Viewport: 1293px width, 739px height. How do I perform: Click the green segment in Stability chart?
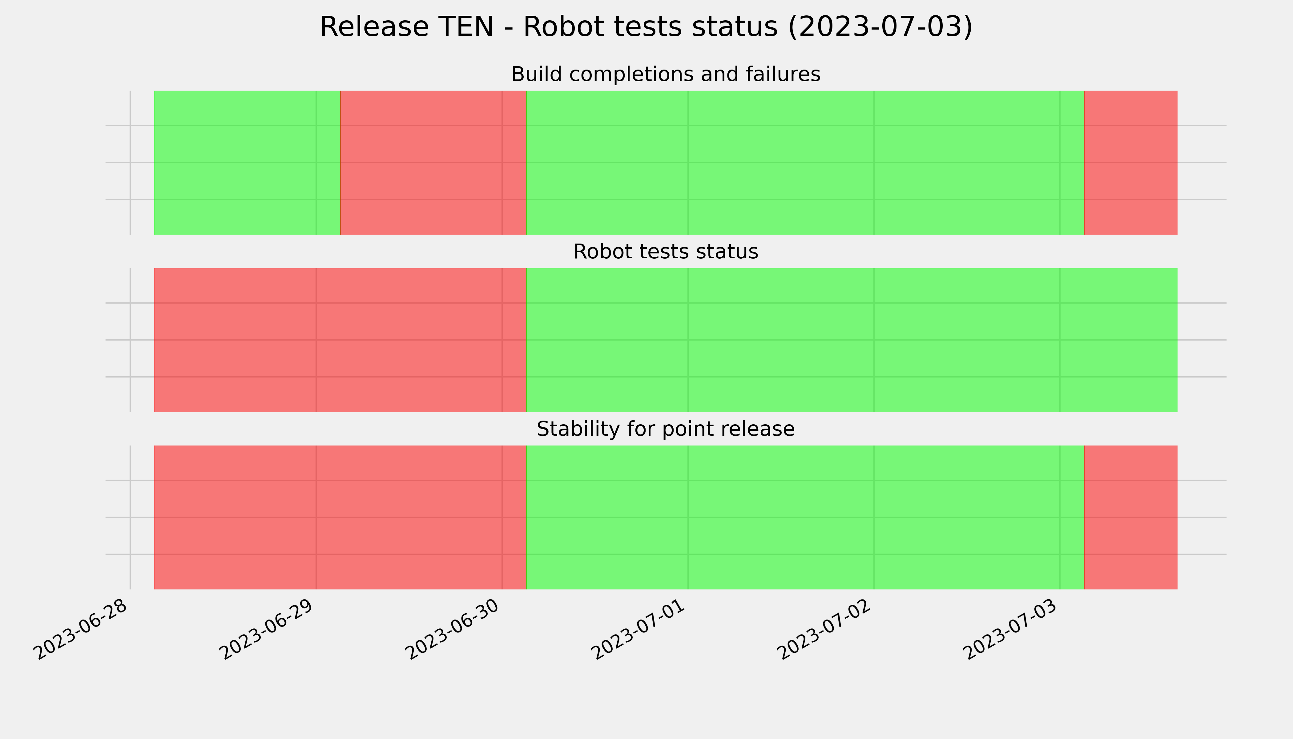(x=805, y=517)
